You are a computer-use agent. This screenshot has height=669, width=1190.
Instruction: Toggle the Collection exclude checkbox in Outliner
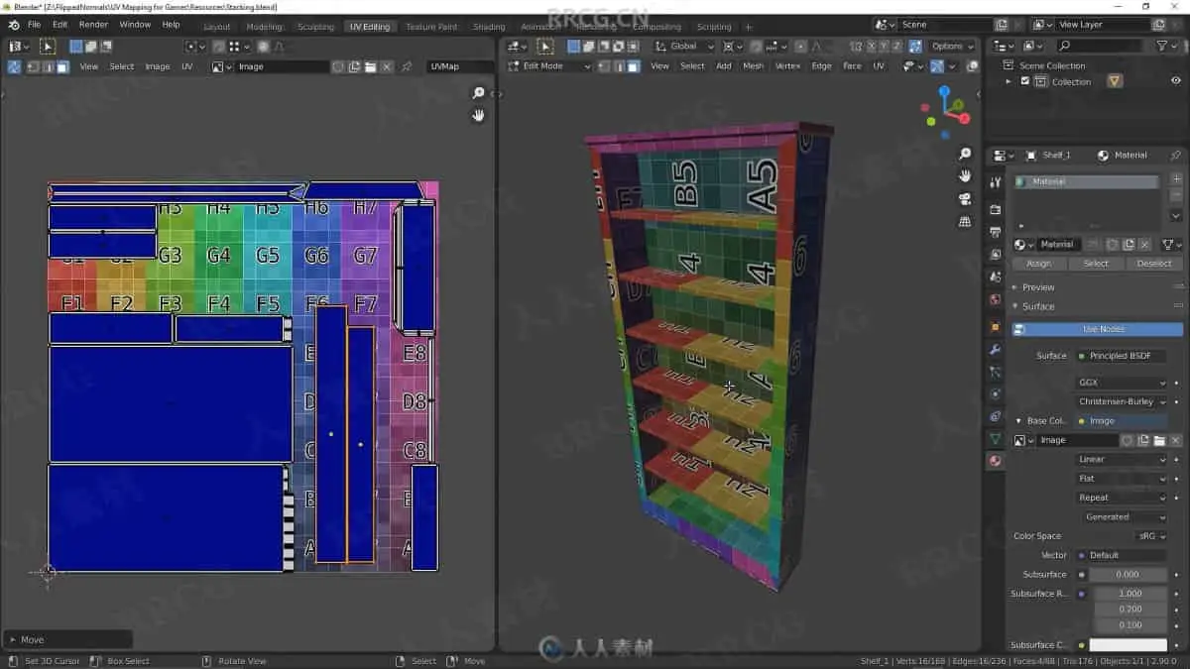[1024, 81]
